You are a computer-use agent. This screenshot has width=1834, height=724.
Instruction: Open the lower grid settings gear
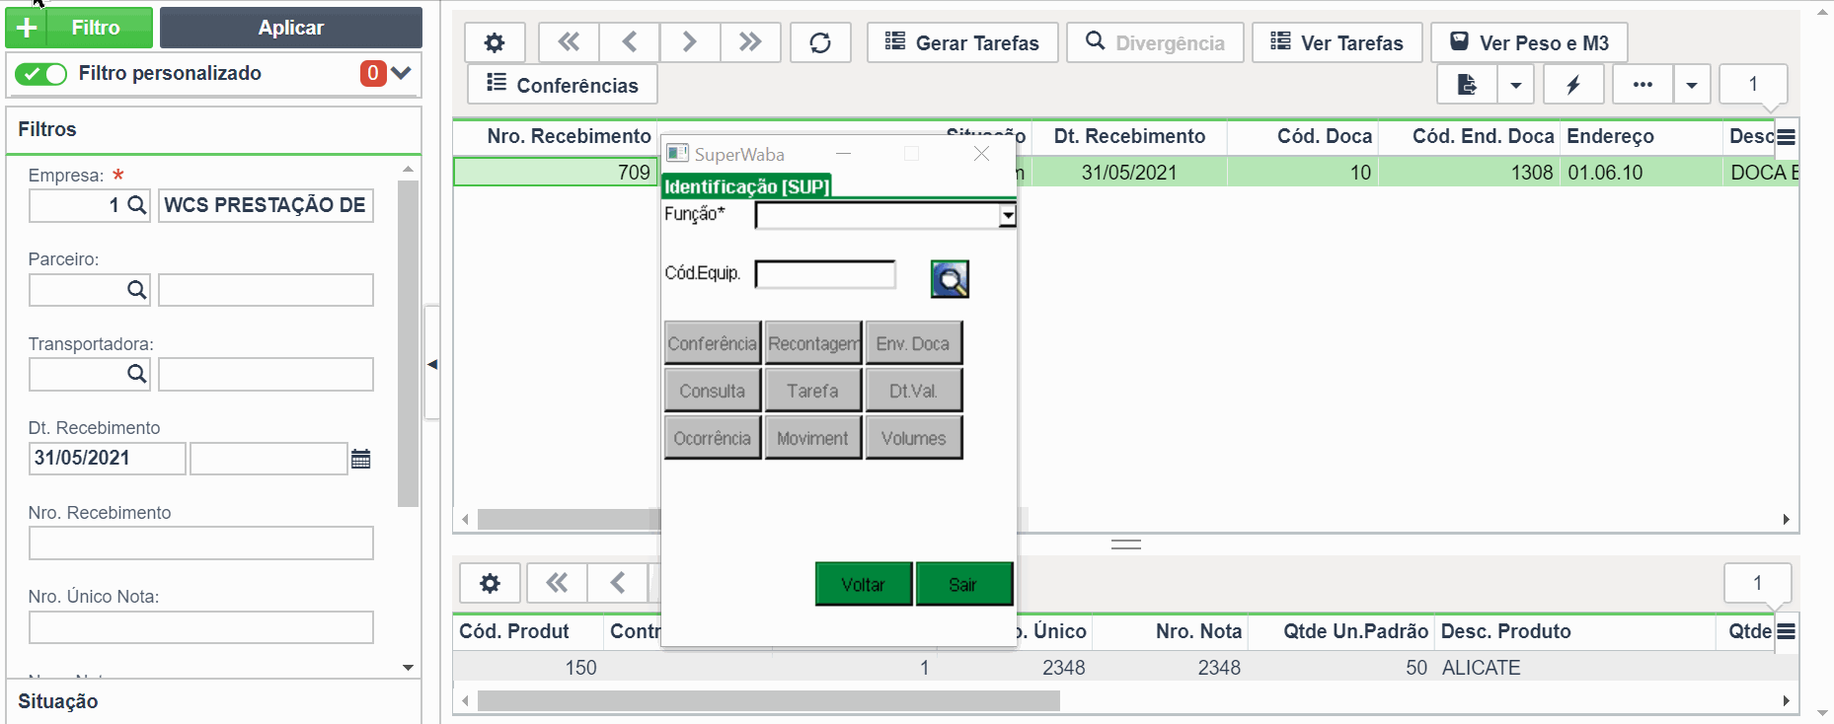click(x=490, y=583)
